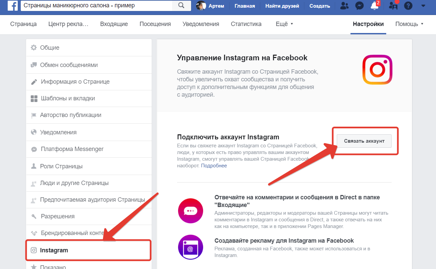Click the Facebook search input field
The height and width of the screenshot is (269, 436).
pos(97,6)
